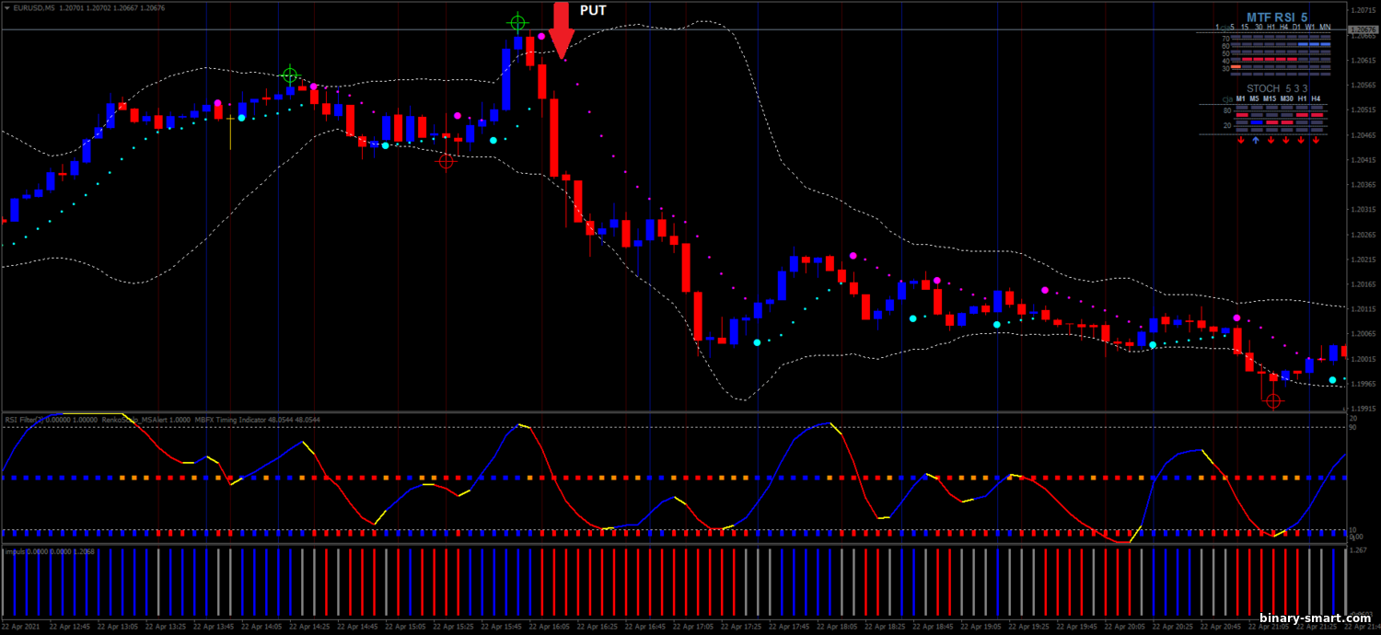Image resolution: width=1381 pixels, height=635 pixels.
Task: Click the red down arrow under STOCH M1
Action: pyautogui.click(x=1240, y=141)
